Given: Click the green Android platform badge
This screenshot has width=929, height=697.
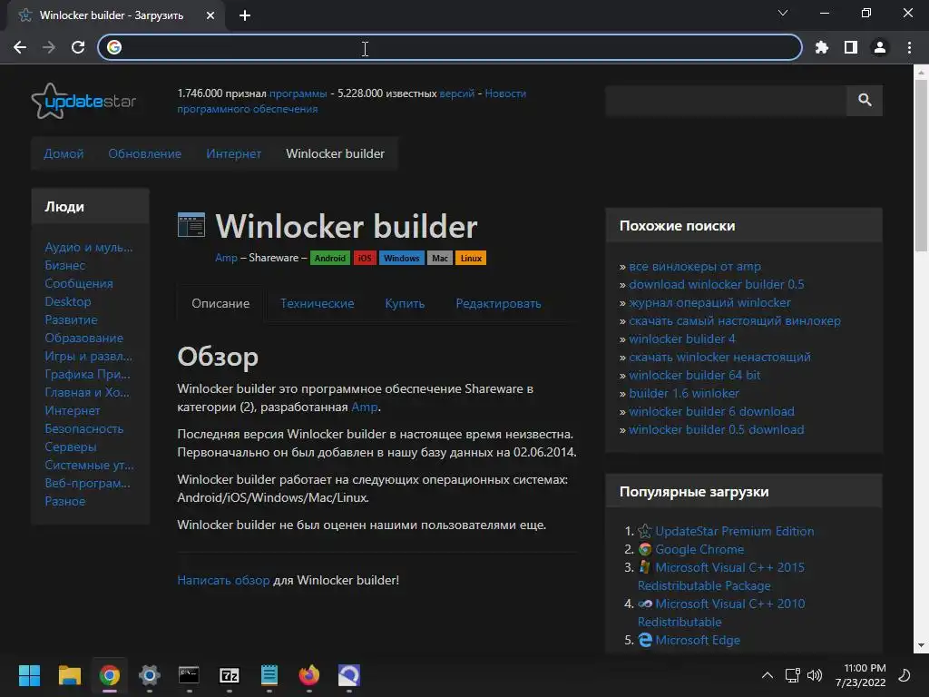Looking at the screenshot, I should pos(330,258).
